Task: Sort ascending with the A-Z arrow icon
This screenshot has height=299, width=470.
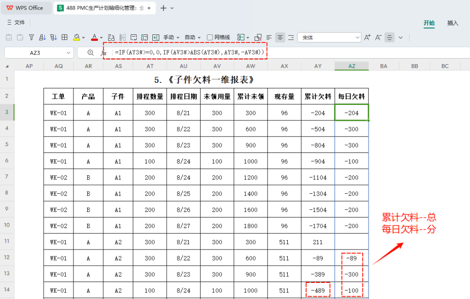Action: (43, 38)
